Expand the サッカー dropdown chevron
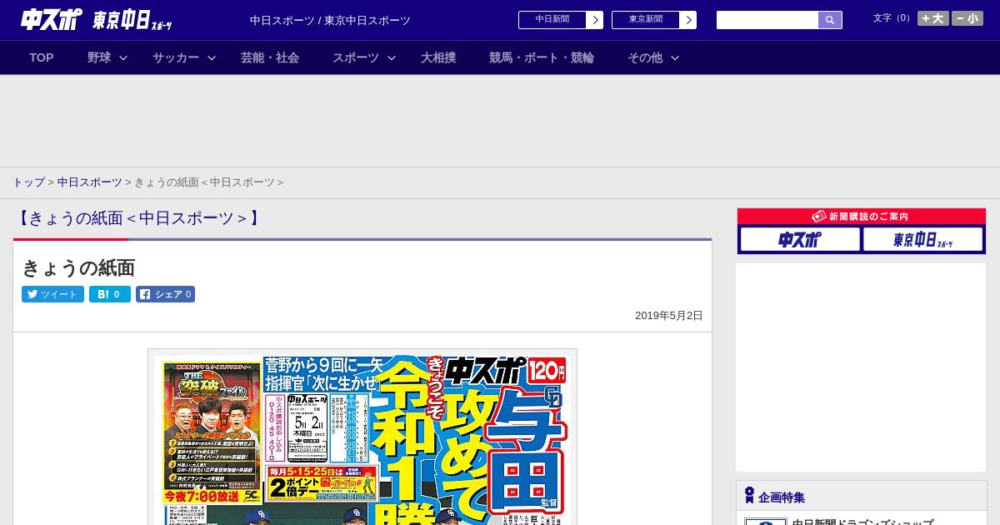Screen dimensions: 1000x525 pyautogui.click(x=212, y=57)
